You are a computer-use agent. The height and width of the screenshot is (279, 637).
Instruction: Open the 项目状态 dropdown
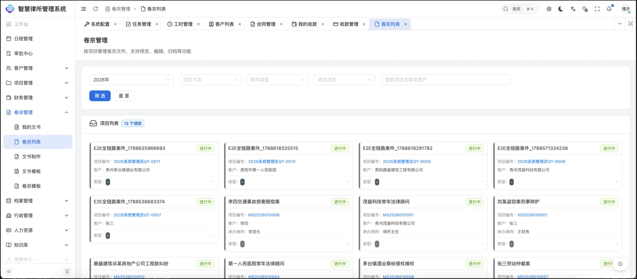click(344, 80)
